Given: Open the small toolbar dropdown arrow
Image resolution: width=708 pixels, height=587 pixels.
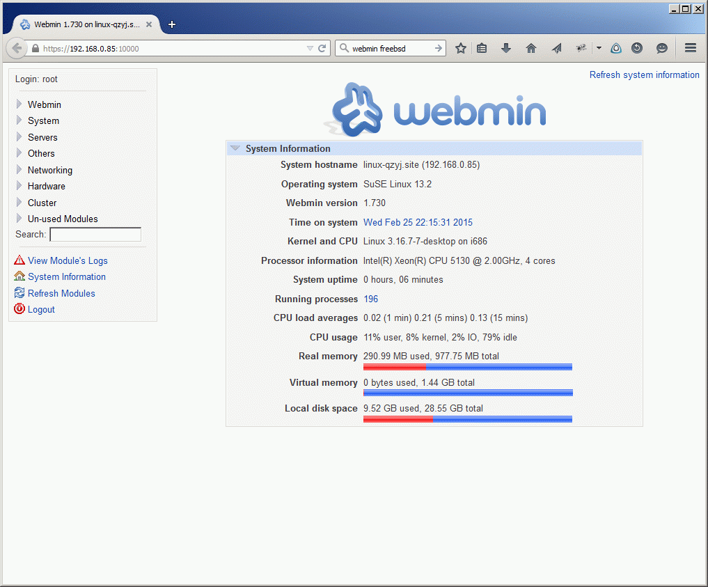Looking at the screenshot, I should click(599, 48).
